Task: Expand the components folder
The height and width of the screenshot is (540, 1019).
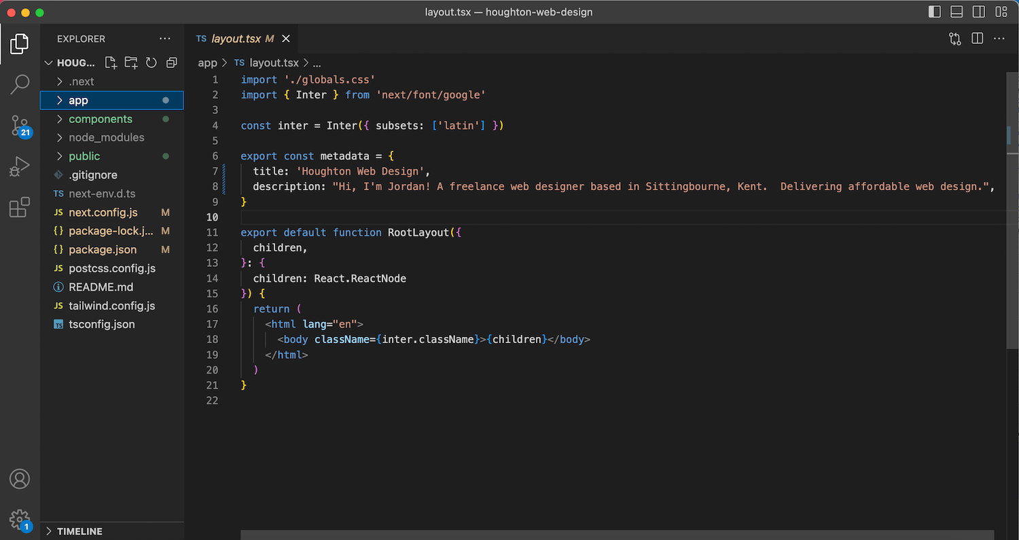Action: (x=101, y=119)
